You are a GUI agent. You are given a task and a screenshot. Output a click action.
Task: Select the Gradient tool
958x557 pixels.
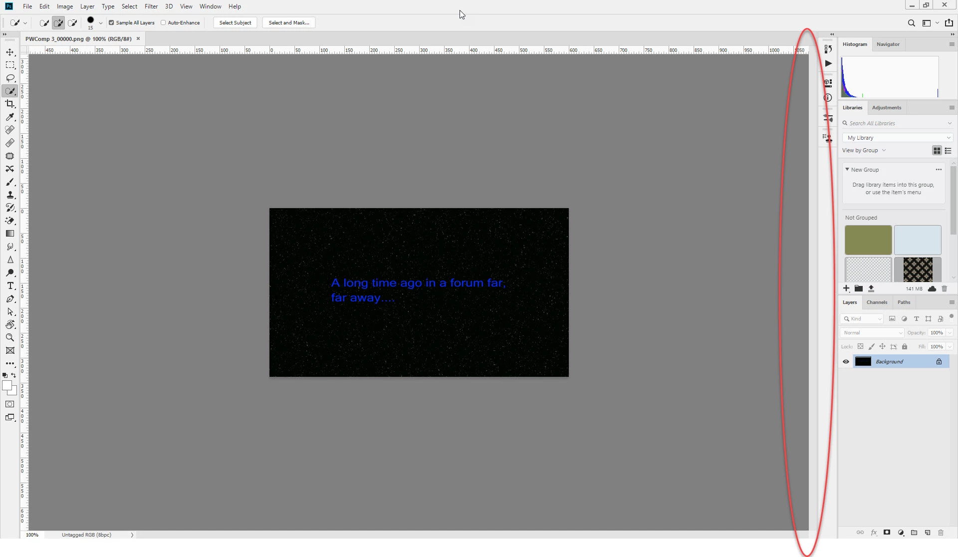(10, 234)
